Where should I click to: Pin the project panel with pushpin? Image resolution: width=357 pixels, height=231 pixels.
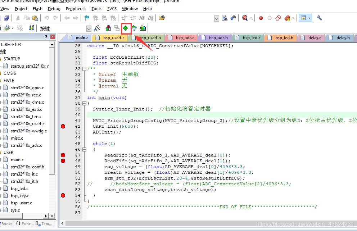point(46,37)
